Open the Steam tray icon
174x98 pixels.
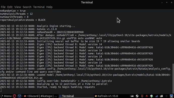pos(137,96)
